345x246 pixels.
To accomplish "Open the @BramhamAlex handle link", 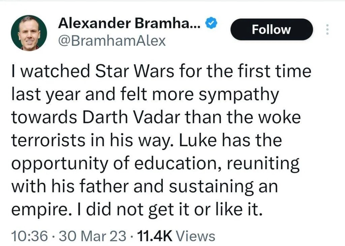I will 112,41.
